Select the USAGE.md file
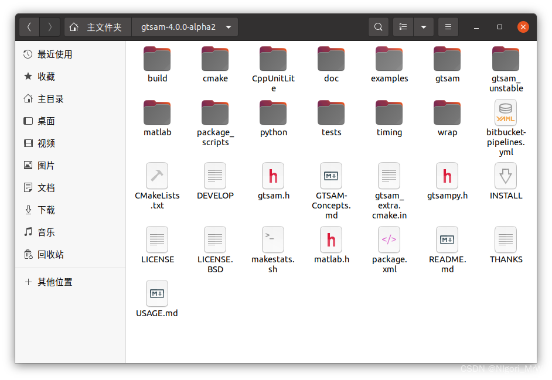 (157, 299)
